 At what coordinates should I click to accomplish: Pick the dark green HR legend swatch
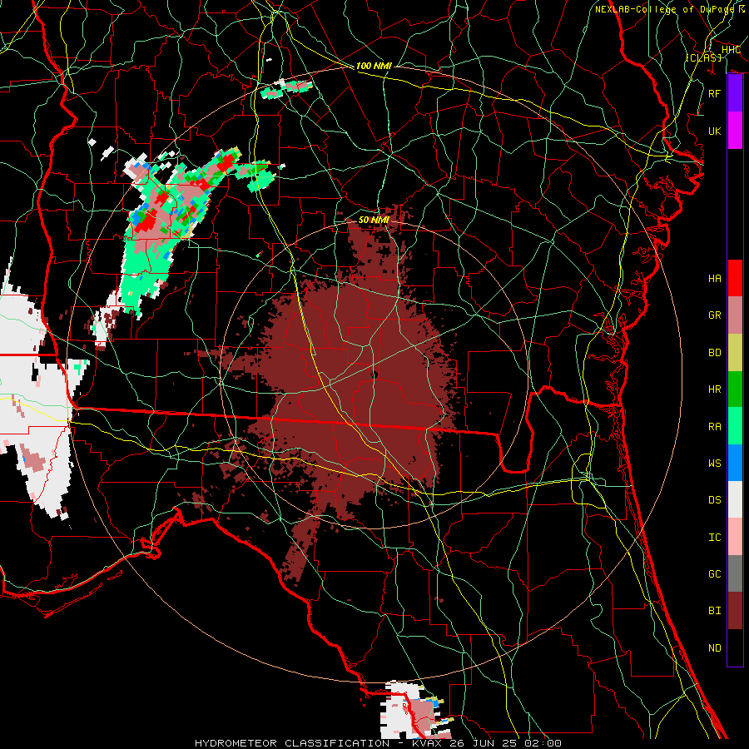click(x=735, y=389)
